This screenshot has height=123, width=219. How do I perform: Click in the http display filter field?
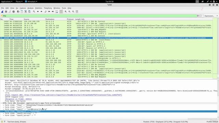click(x=100, y=16)
